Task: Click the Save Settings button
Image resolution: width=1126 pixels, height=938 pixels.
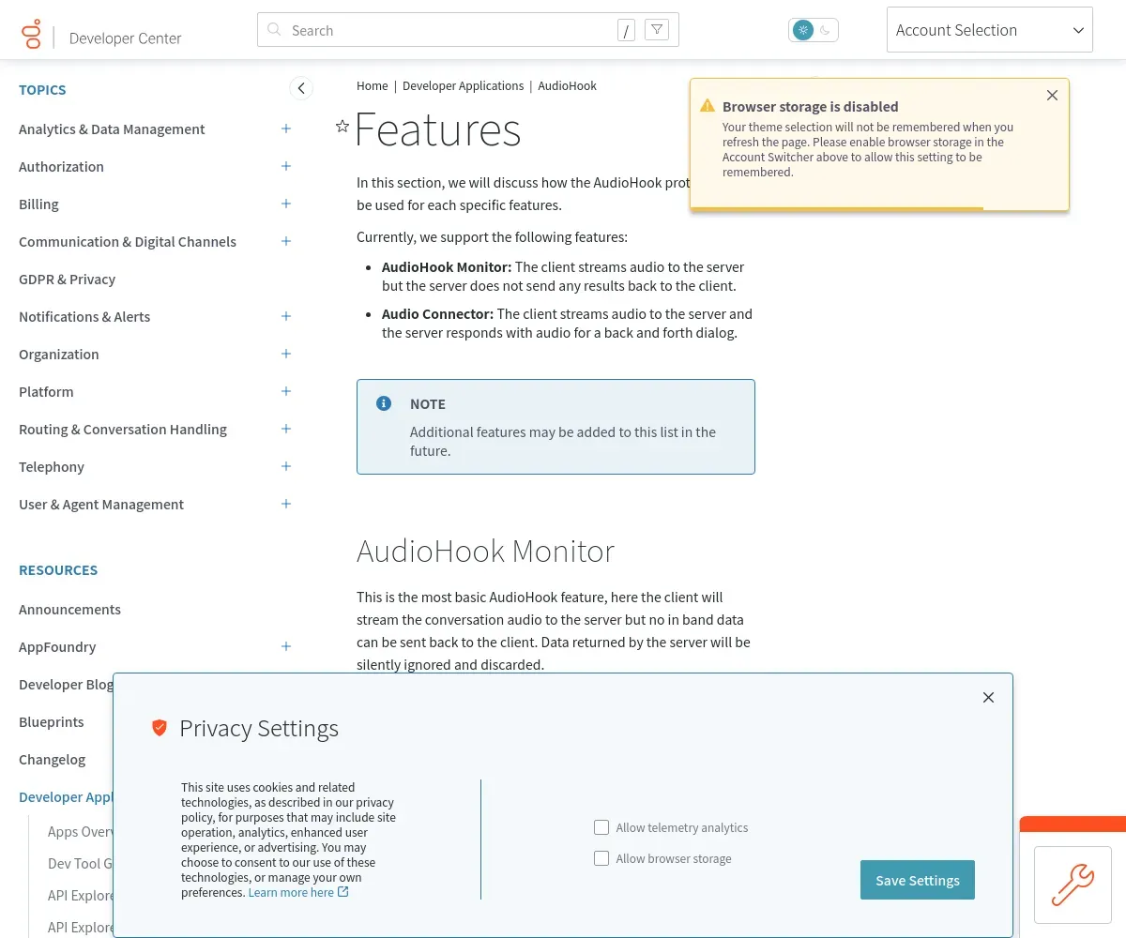Action: coord(918,880)
